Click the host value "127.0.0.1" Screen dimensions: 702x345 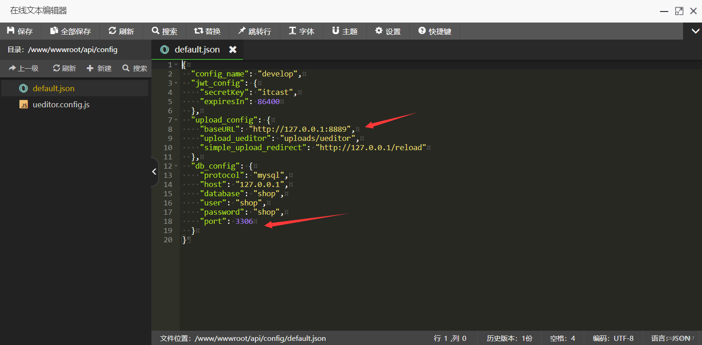[260, 184]
